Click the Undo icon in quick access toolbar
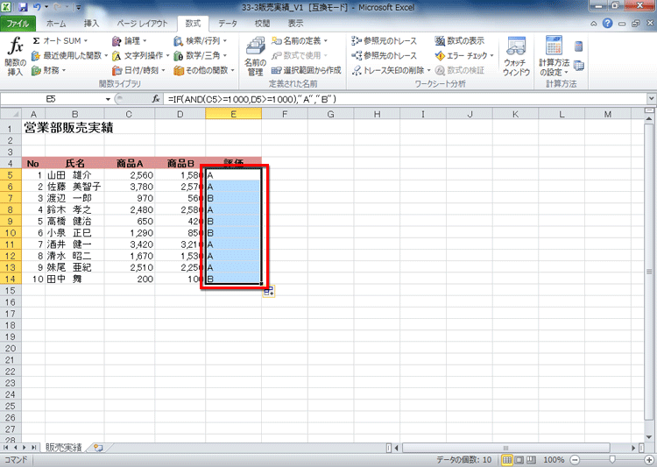This screenshot has width=657, height=467. 37,7
